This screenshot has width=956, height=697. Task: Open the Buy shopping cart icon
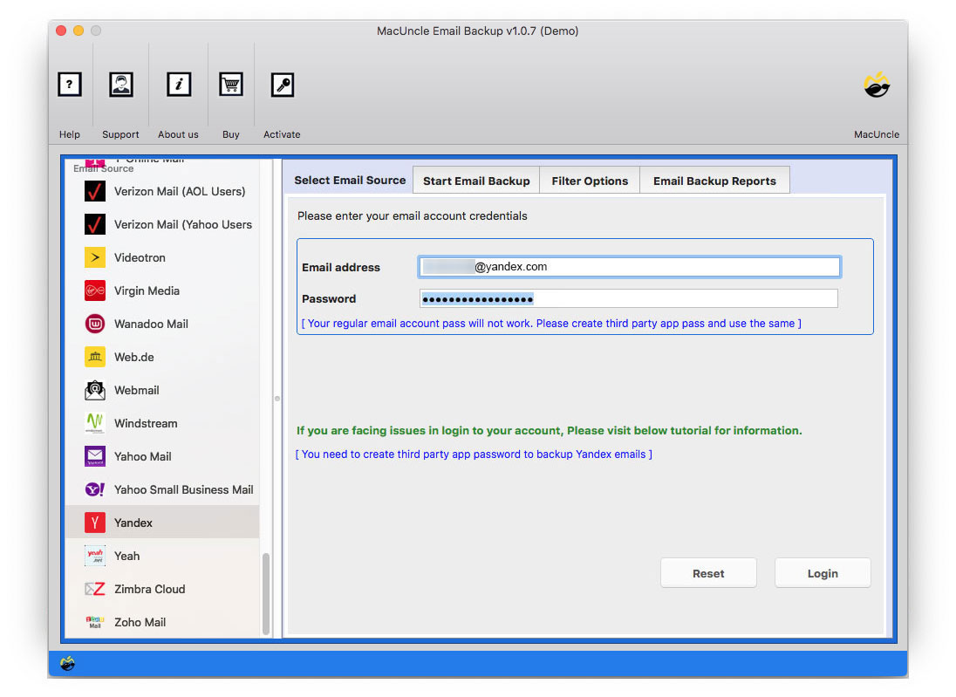[x=230, y=85]
